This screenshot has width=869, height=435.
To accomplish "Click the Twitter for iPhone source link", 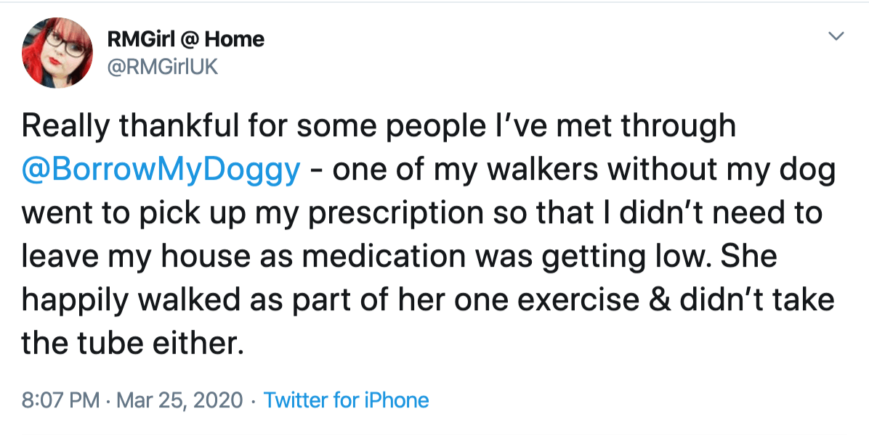I will pos(346,399).
